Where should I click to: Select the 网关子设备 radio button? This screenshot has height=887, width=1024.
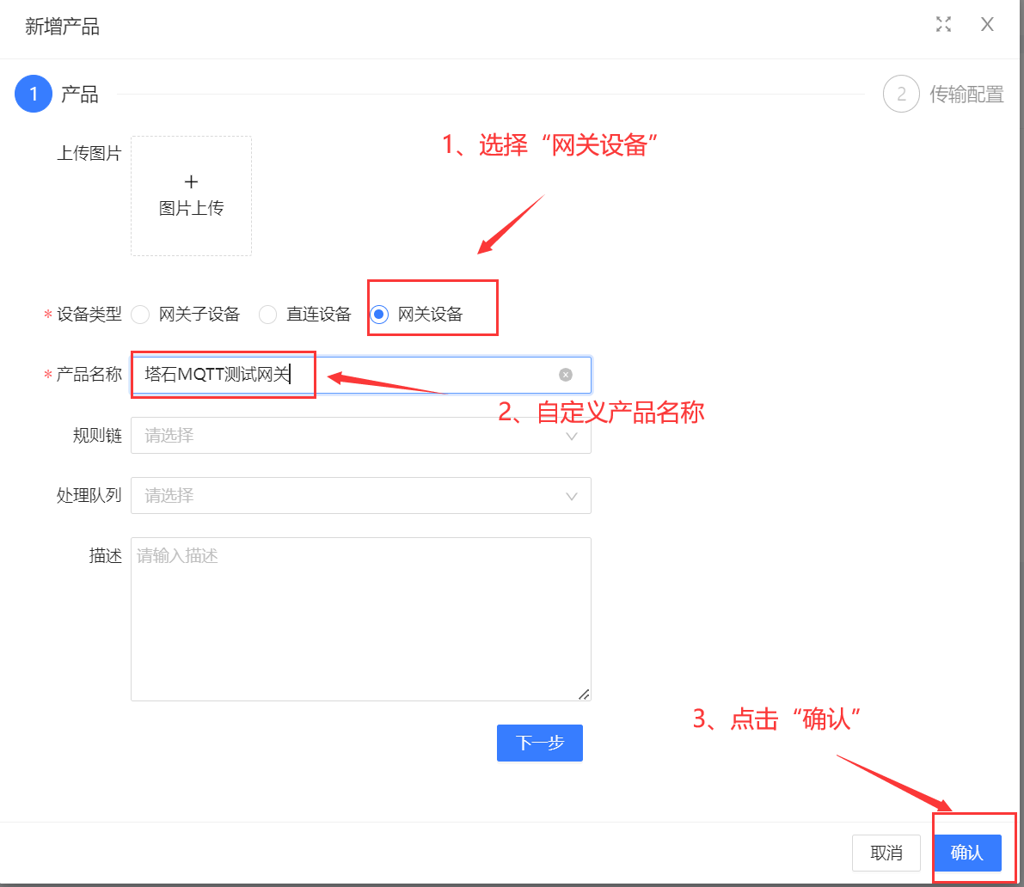point(140,315)
